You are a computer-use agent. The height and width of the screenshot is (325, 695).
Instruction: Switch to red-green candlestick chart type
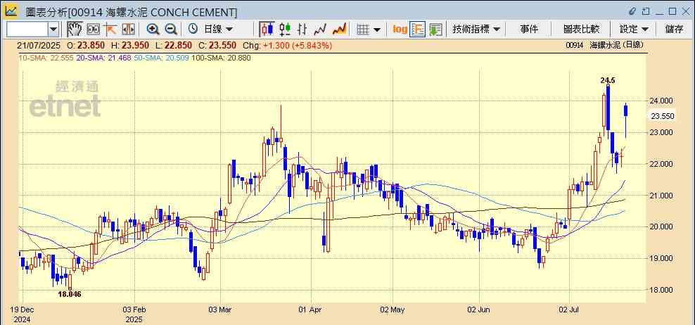[285, 30]
